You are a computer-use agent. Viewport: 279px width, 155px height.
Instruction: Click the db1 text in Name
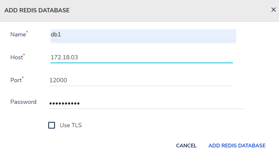pos(56,34)
